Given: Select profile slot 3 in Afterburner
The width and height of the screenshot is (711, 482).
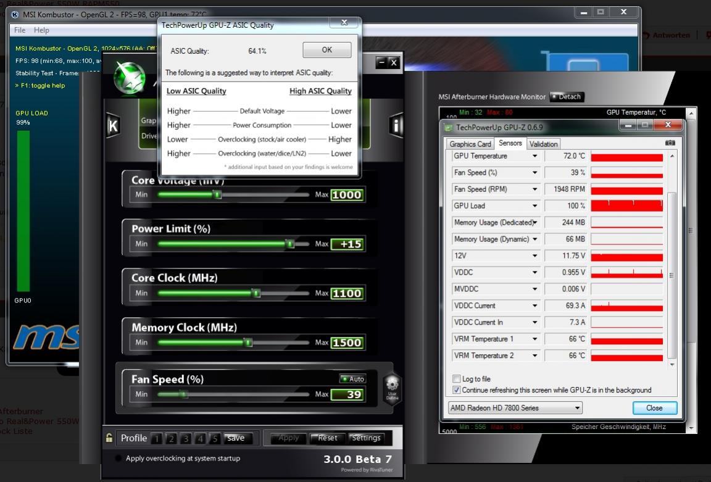Looking at the screenshot, I should tap(186, 438).
